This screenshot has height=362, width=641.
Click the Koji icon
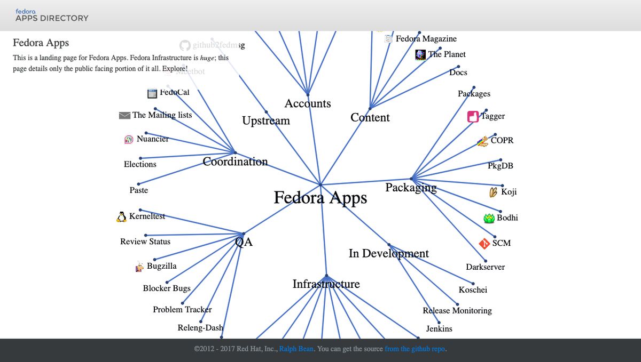493,192
